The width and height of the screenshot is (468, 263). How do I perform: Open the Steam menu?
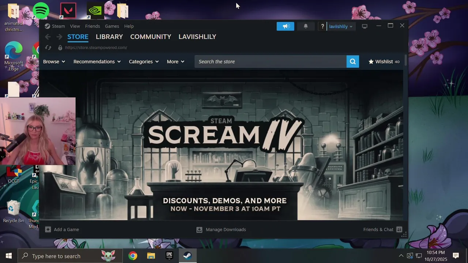58,26
